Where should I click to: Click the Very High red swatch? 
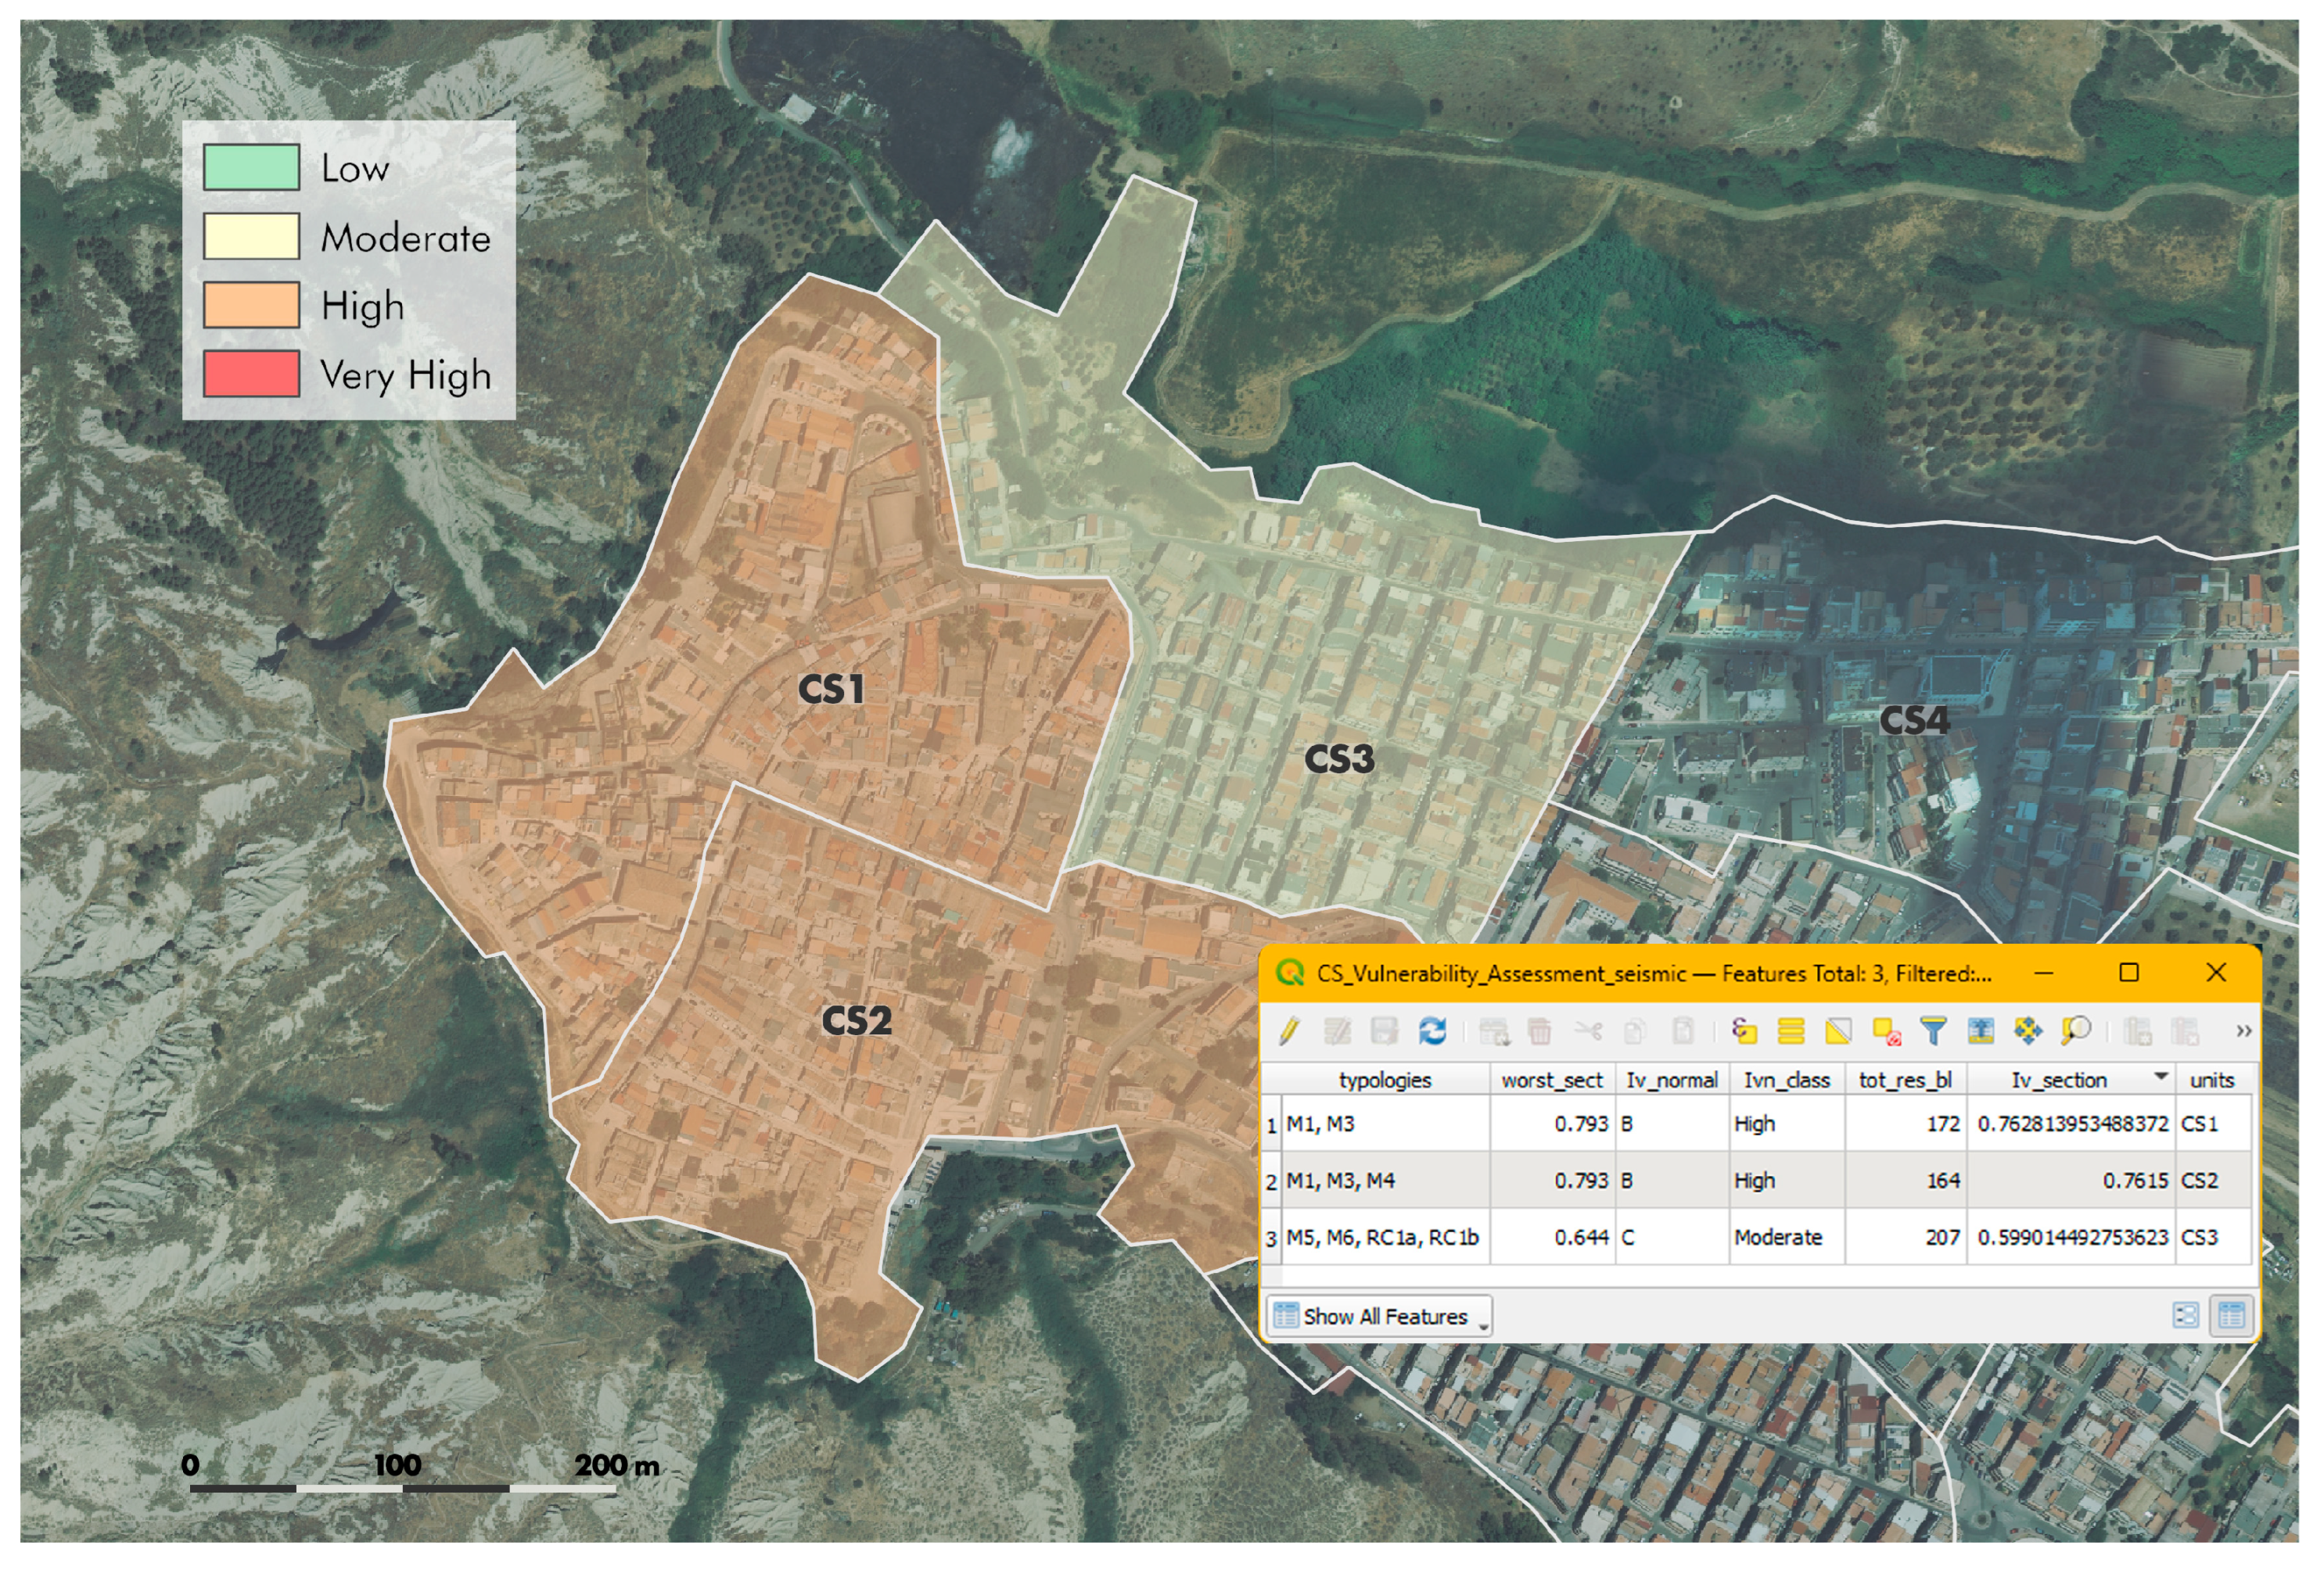click(x=251, y=374)
